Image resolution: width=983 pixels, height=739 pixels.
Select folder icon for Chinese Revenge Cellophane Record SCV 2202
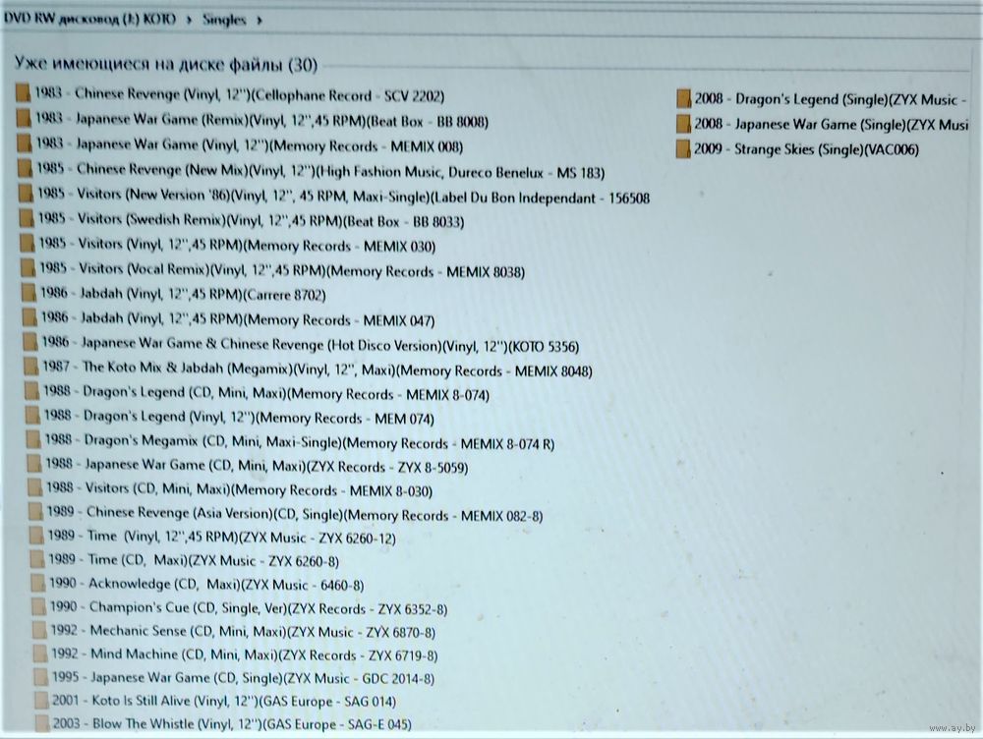click(24, 93)
